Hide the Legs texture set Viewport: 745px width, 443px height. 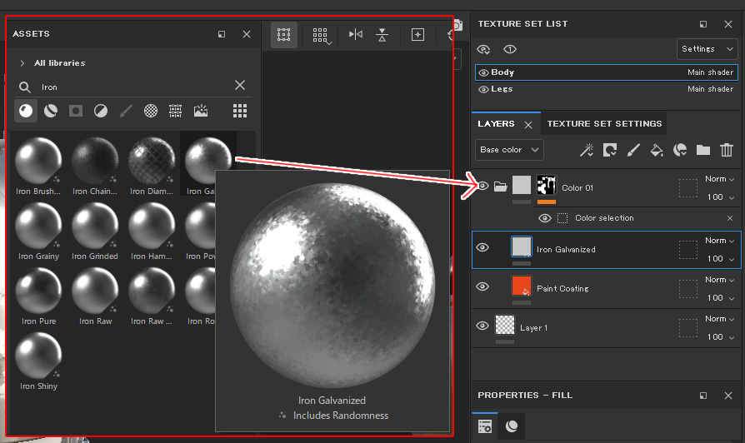coord(483,89)
